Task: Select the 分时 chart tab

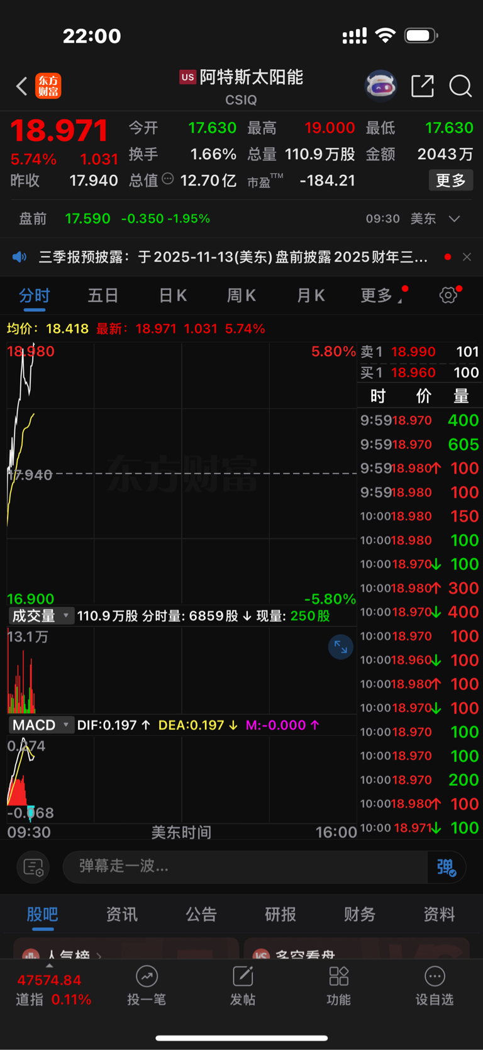Action: 34,295
